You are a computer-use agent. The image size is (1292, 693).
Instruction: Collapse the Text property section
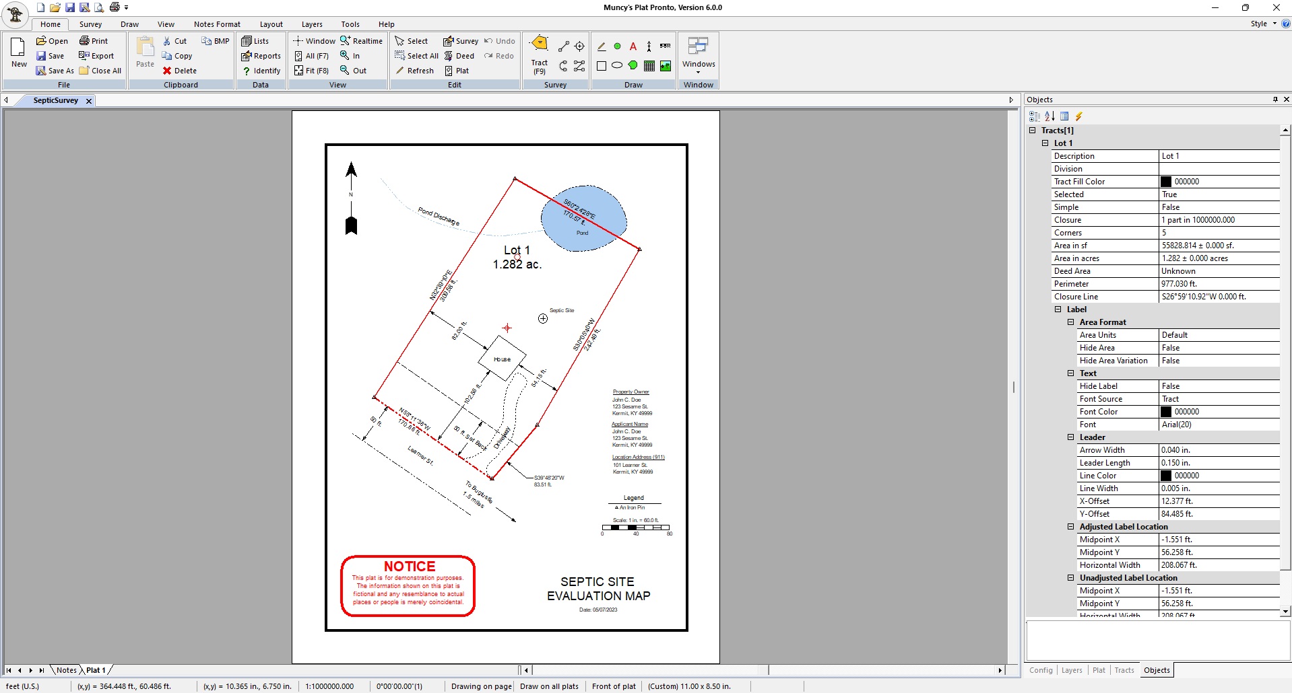1071,373
